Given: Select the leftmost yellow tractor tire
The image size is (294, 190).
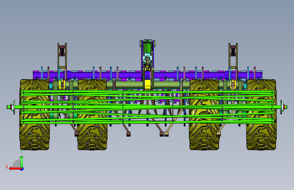Looking at the screenshot, I should [x=35, y=115].
